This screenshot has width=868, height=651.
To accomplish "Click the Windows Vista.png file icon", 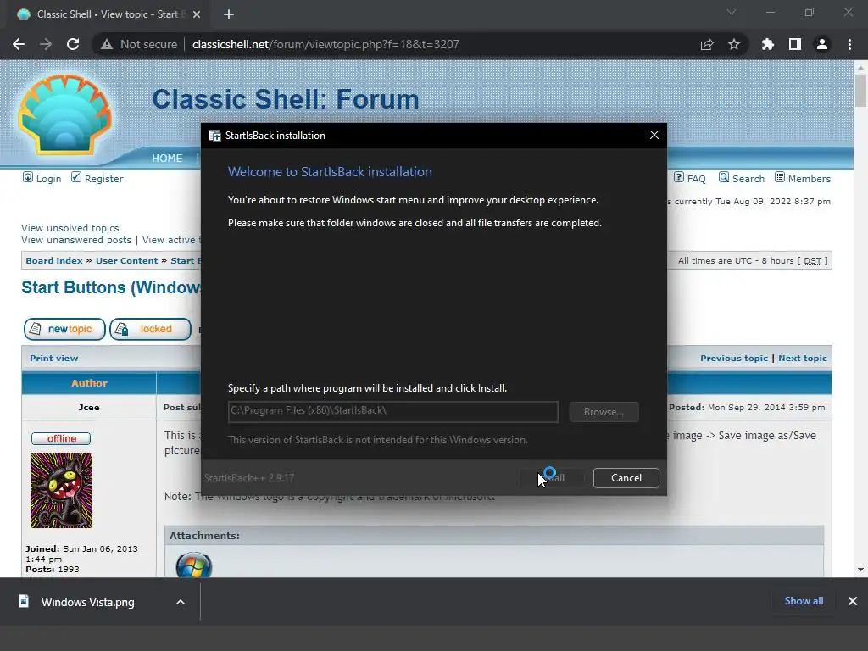I will (x=24, y=601).
